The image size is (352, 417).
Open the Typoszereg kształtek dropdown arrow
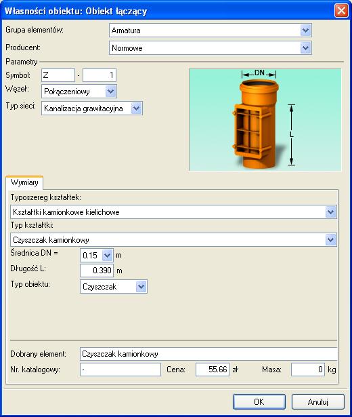[330, 212]
